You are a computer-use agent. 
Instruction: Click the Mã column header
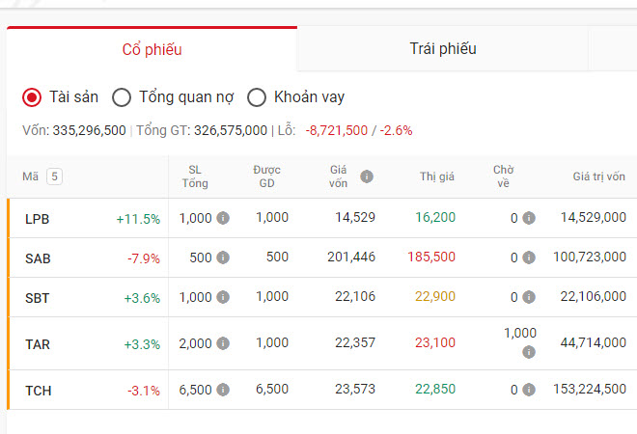pyautogui.click(x=30, y=176)
